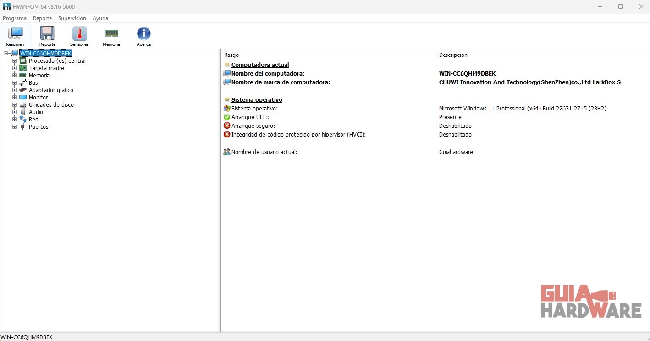This screenshot has width=650, height=341.
Task: Open the Ayuda menu
Action: click(100, 18)
